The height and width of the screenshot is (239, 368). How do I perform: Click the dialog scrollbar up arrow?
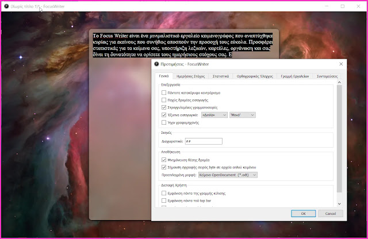[x=339, y=82]
